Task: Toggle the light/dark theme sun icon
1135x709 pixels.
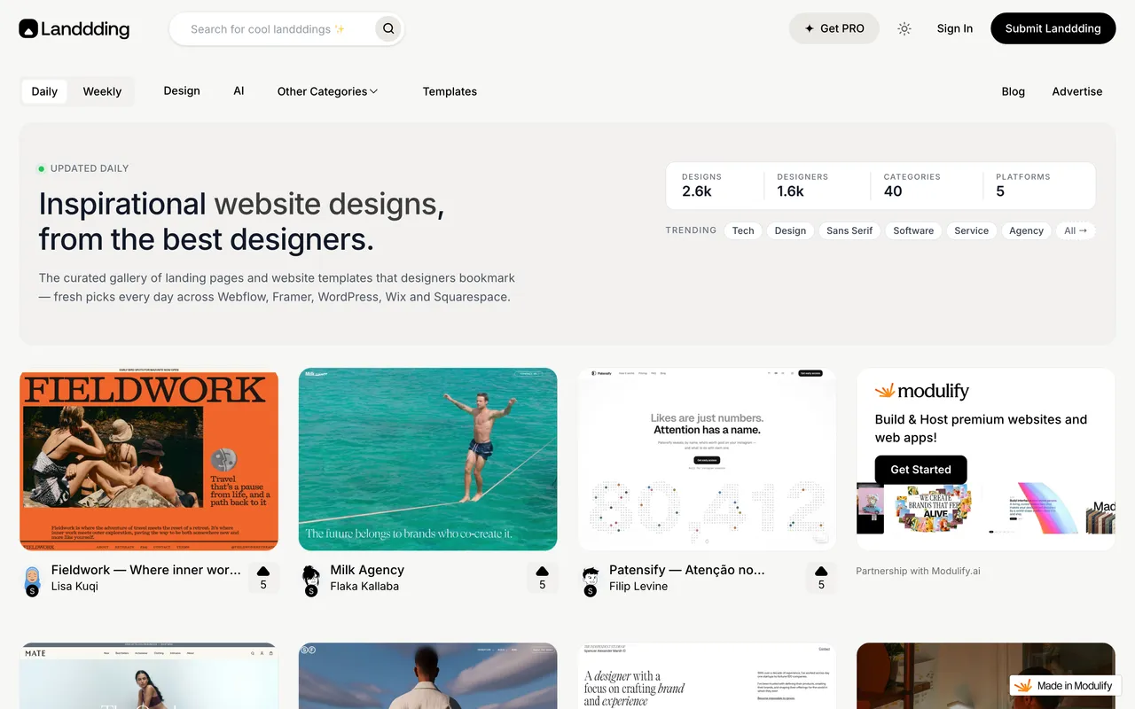Action: pyautogui.click(x=904, y=28)
